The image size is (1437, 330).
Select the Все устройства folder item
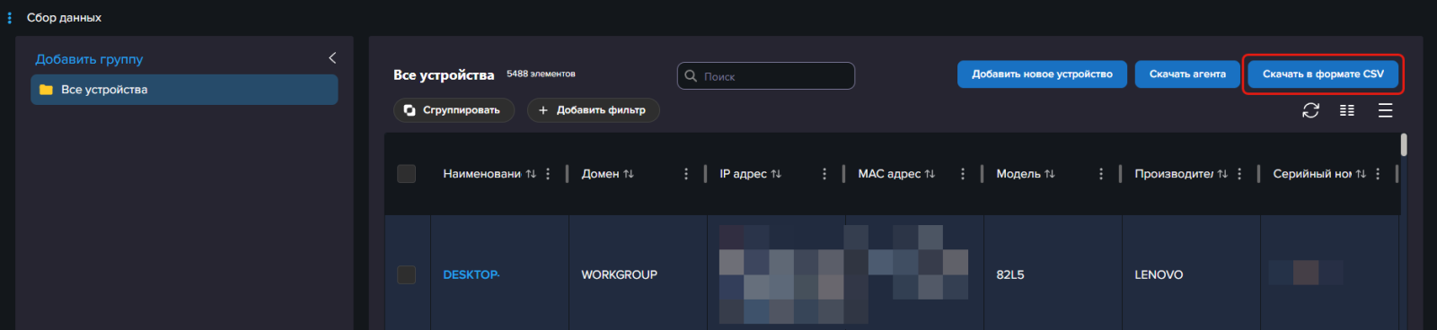click(184, 90)
